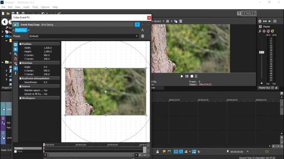This screenshot has height=159, width=284.
Task: Toggle the fader lock icon under Master fader
Action: pyautogui.click(x=261, y=83)
